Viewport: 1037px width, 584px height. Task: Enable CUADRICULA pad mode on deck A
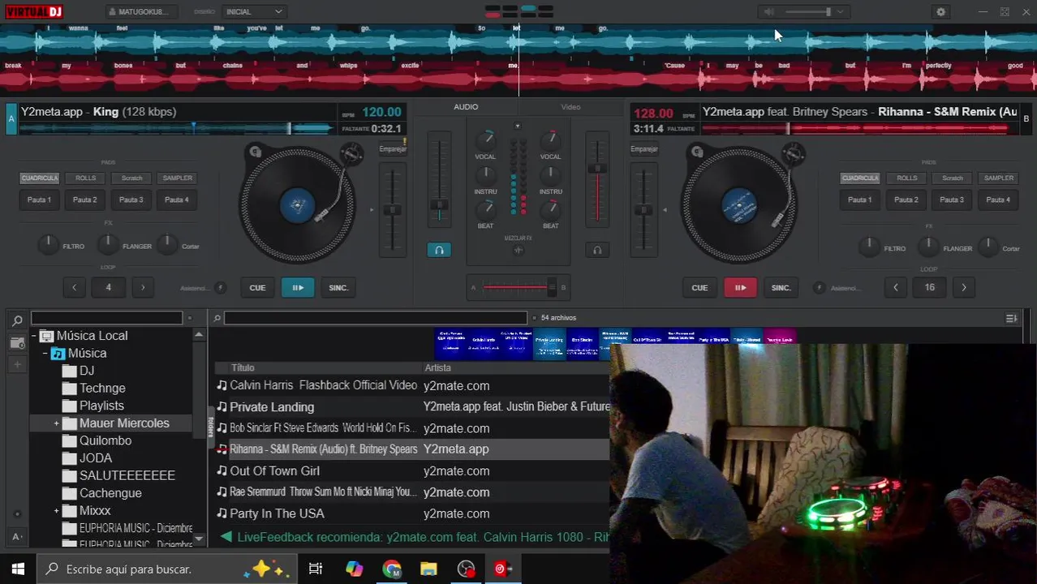click(x=39, y=178)
